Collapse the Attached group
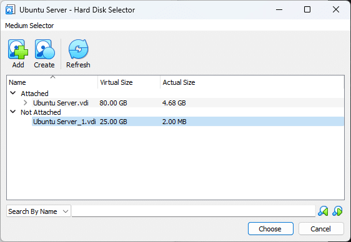The image size is (351, 242). tap(13, 93)
